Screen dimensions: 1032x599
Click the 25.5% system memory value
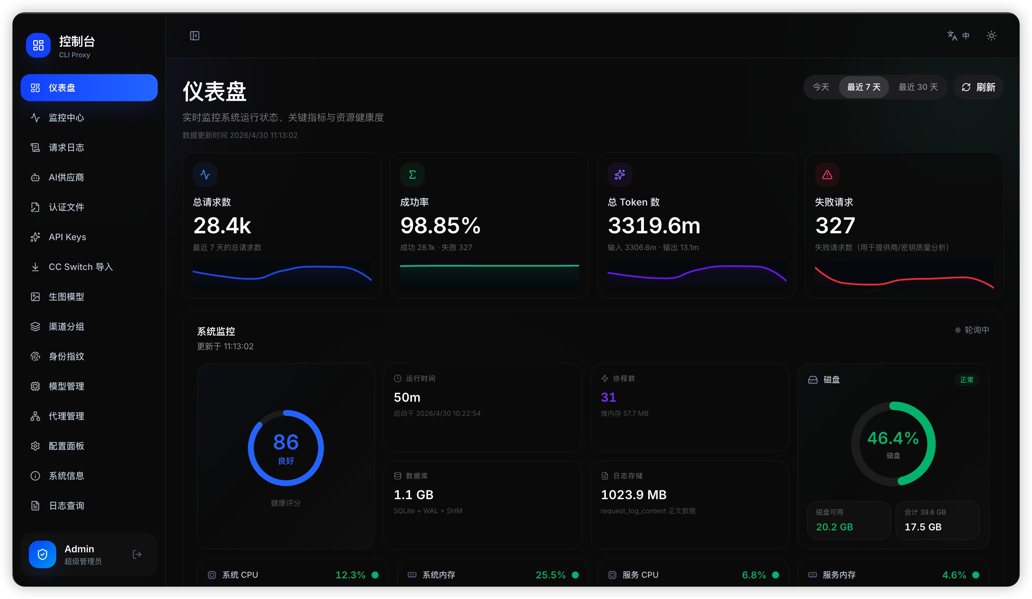pos(550,575)
